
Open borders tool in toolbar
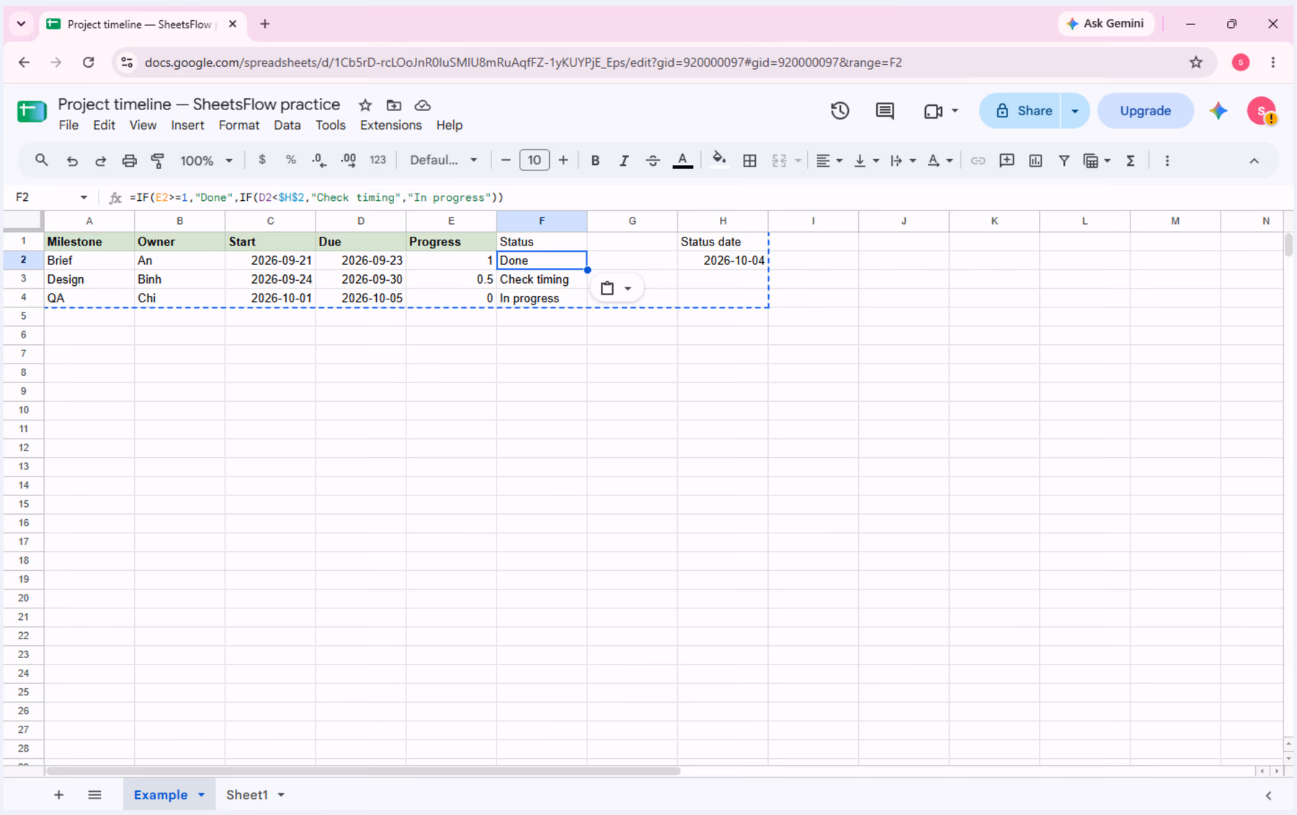tap(749, 161)
